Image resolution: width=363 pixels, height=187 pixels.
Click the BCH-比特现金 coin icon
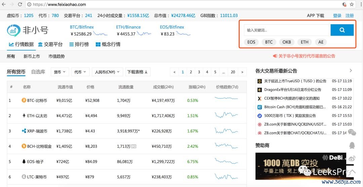pyautogui.click(x=24, y=146)
